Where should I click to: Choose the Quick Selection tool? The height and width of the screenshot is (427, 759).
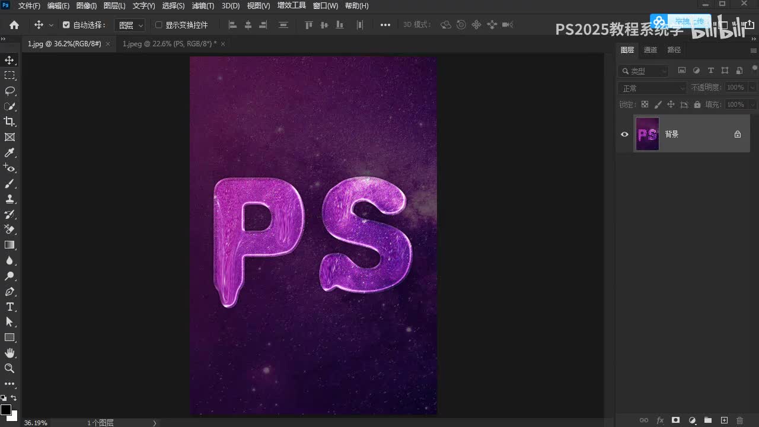[9, 106]
